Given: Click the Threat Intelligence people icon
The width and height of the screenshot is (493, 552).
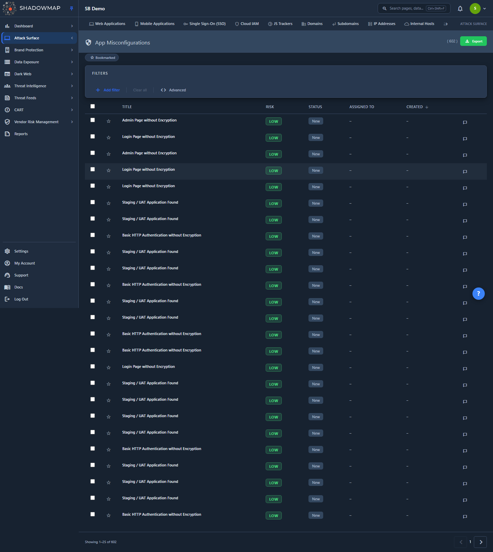Looking at the screenshot, I should 7,86.
